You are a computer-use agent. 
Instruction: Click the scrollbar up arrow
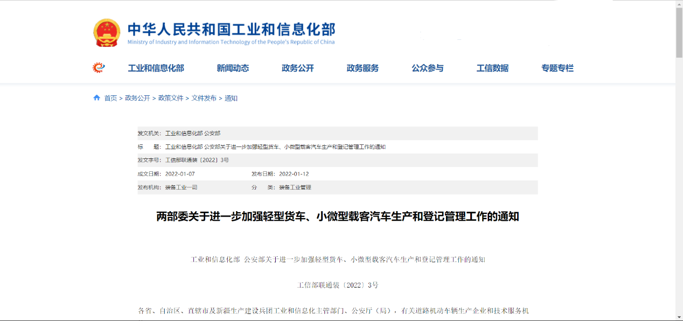pos(679,4)
